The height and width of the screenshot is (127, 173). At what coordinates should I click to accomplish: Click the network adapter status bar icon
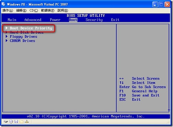coord(27,122)
